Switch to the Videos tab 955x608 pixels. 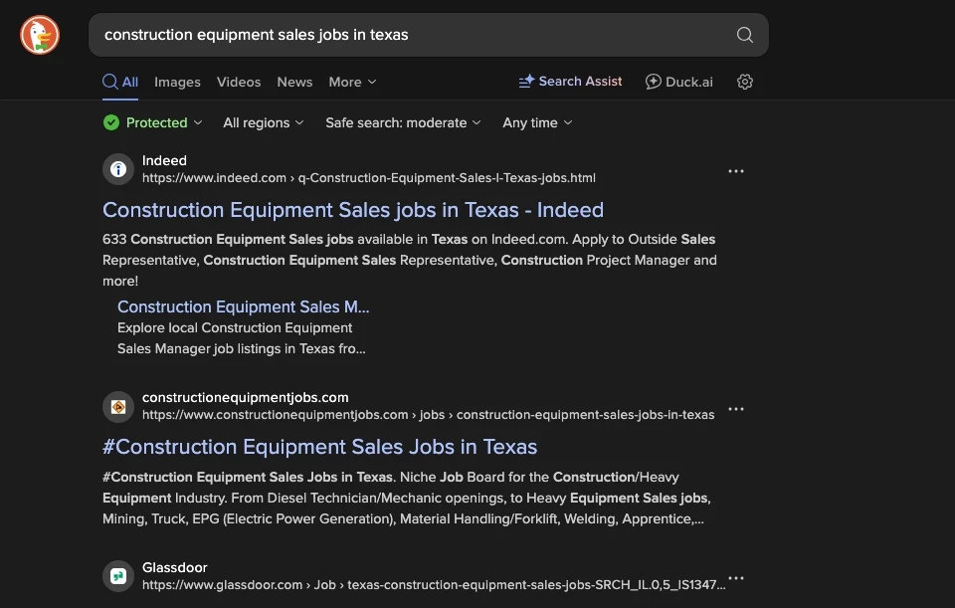tap(239, 82)
